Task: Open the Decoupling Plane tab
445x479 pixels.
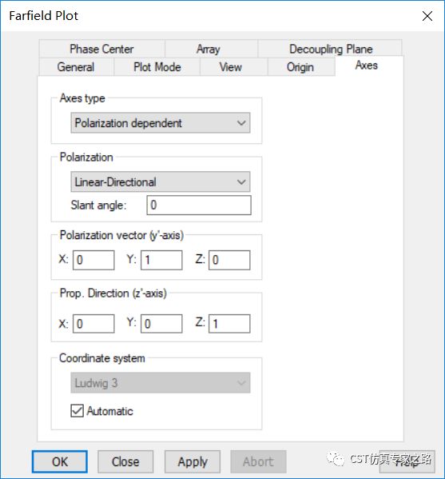Action: click(330, 49)
